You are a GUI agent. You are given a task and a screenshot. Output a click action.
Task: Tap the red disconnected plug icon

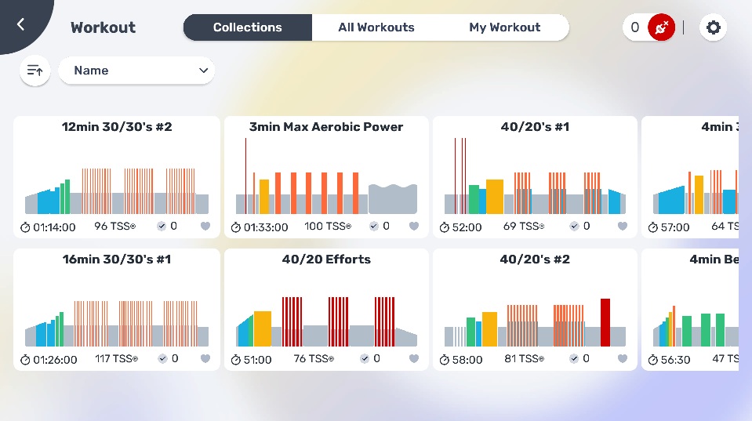(x=661, y=27)
